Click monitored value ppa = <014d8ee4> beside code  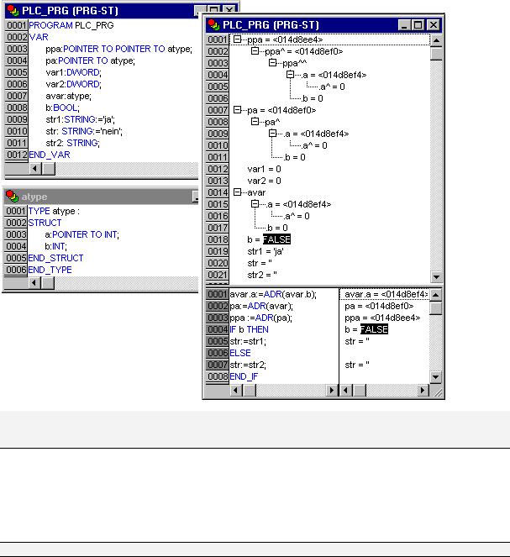point(382,318)
